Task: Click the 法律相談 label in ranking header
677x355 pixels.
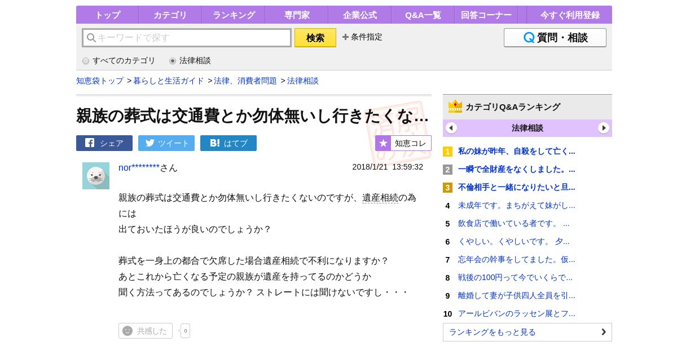Action: point(527,128)
